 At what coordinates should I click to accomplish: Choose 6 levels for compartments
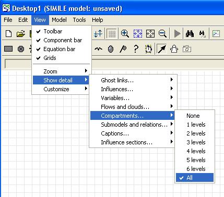(195, 169)
